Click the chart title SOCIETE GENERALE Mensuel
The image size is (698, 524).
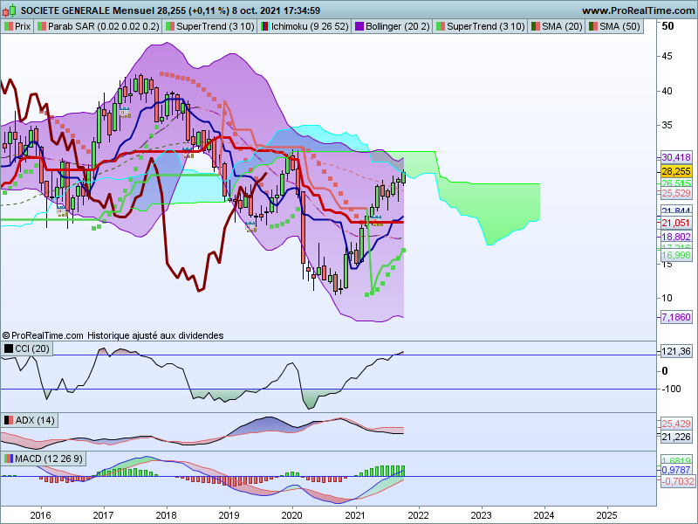click(x=88, y=10)
